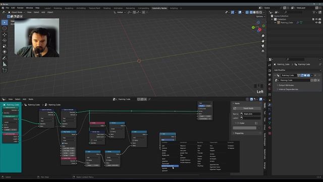Toggle viewport snapping magnet
Screen dimensions: 323x182
(x=134, y=12)
